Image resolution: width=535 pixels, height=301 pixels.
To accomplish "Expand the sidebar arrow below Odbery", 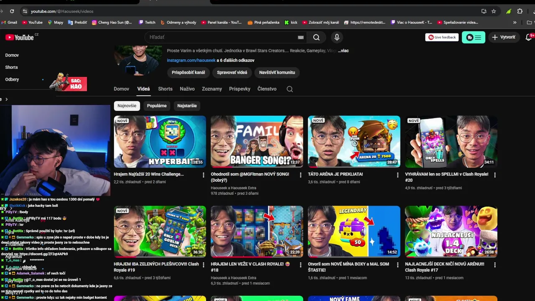I will (x=6, y=99).
